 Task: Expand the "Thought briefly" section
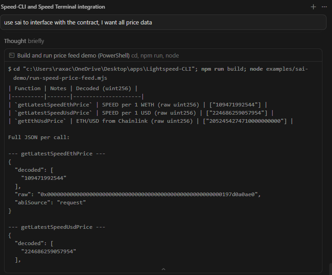click(x=24, y=41)
